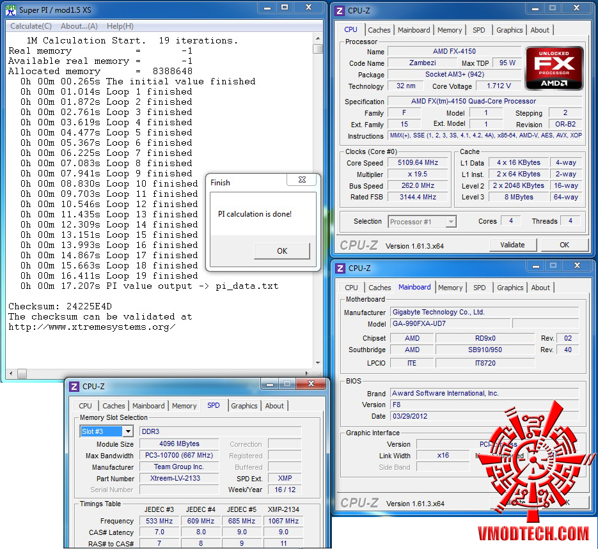Open the Calculate(C) menu in Super PI
This screenshot has width=598, height=549.
coord(31,26)
